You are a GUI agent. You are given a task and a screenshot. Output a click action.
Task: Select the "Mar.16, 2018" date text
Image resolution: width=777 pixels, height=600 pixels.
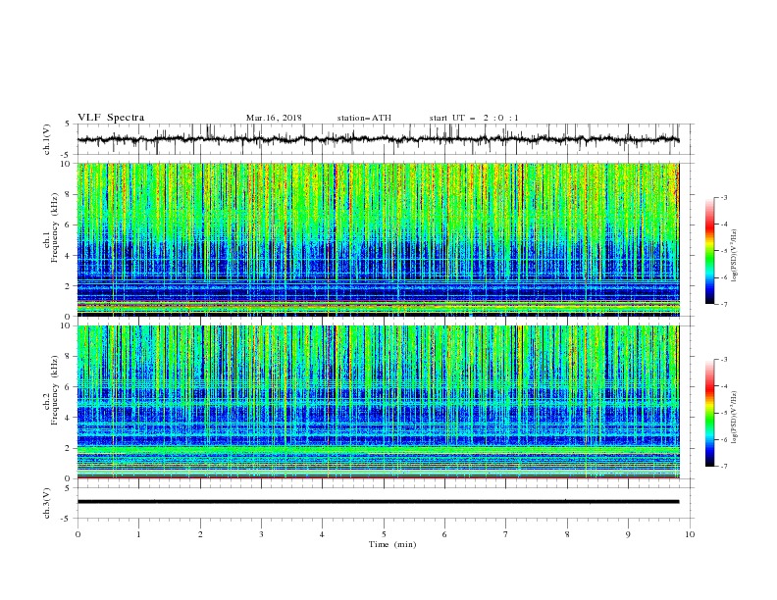coord(274,118)
